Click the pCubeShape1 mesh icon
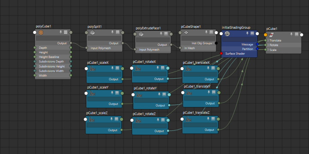This screenshot has width=309, height=154. [x=186, y=33]
